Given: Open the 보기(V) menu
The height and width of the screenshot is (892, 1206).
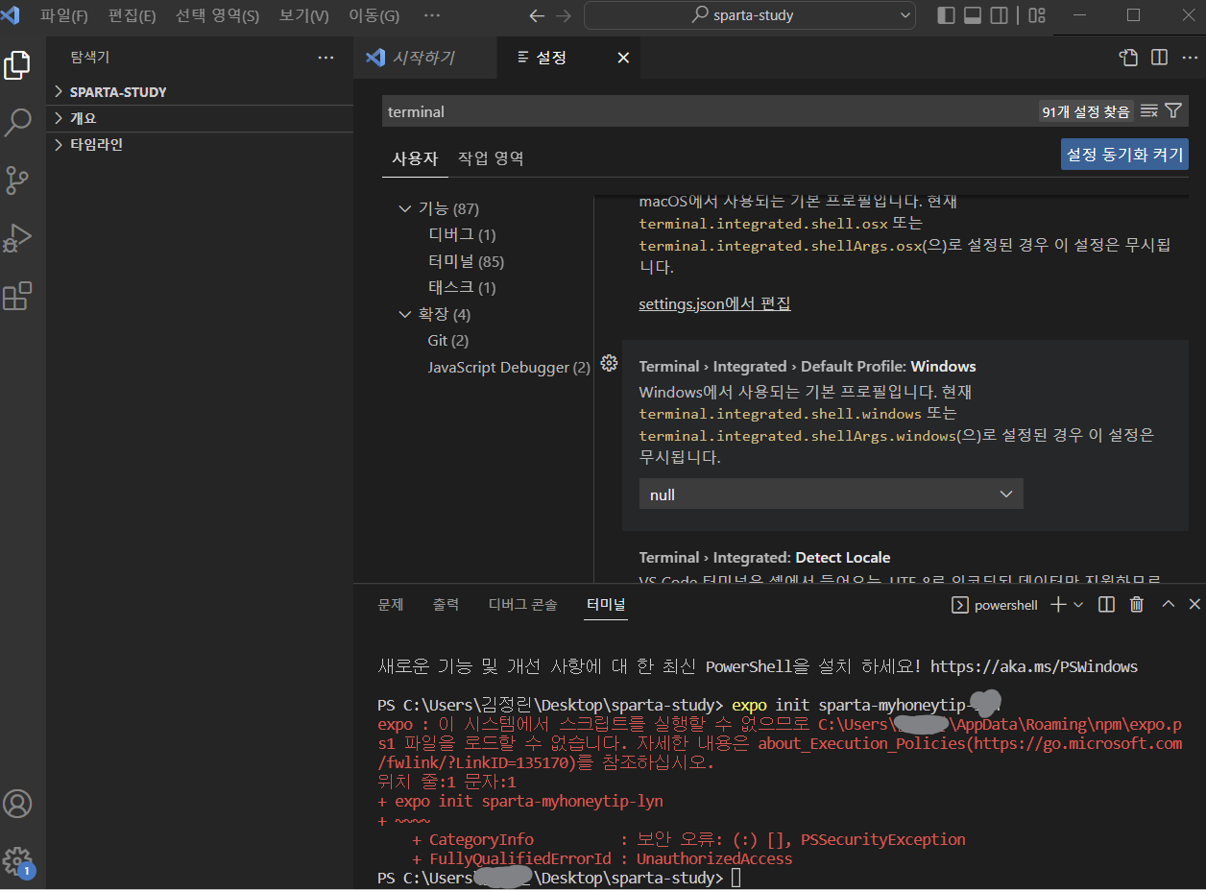Looking at the screenshot, I should click(304, 15).
